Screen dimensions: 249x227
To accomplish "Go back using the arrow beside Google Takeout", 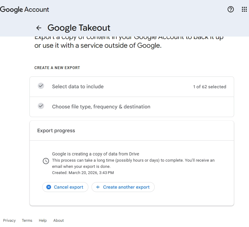I will (39, 28).
